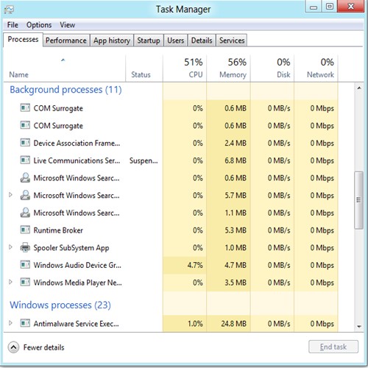The width and height of the screenshot is (368, 368).
Task: Click the scrollbar down arrow
Action: pos(359,327)
